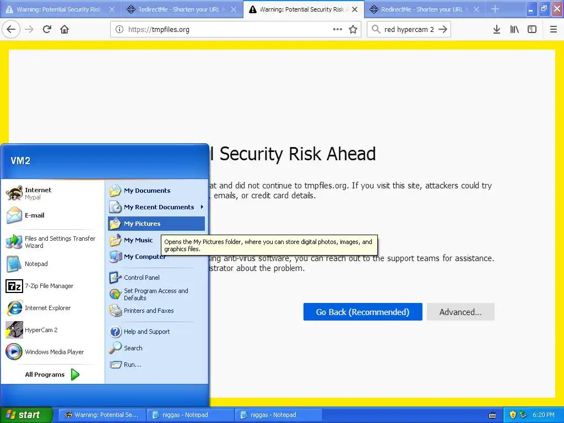The width and height of the screenshot is (564, 423).
Task: Launch Files and Settings Transfer Wizard
Action: click(x=52, y=242)
